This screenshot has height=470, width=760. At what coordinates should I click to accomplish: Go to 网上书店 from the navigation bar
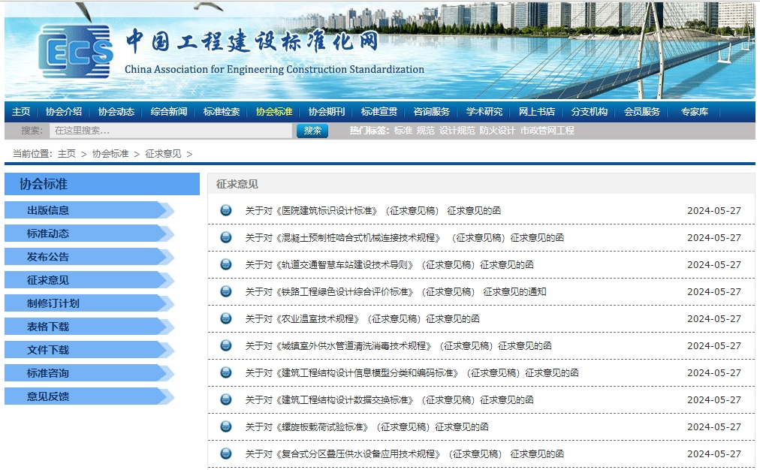[x=537, y=112]
